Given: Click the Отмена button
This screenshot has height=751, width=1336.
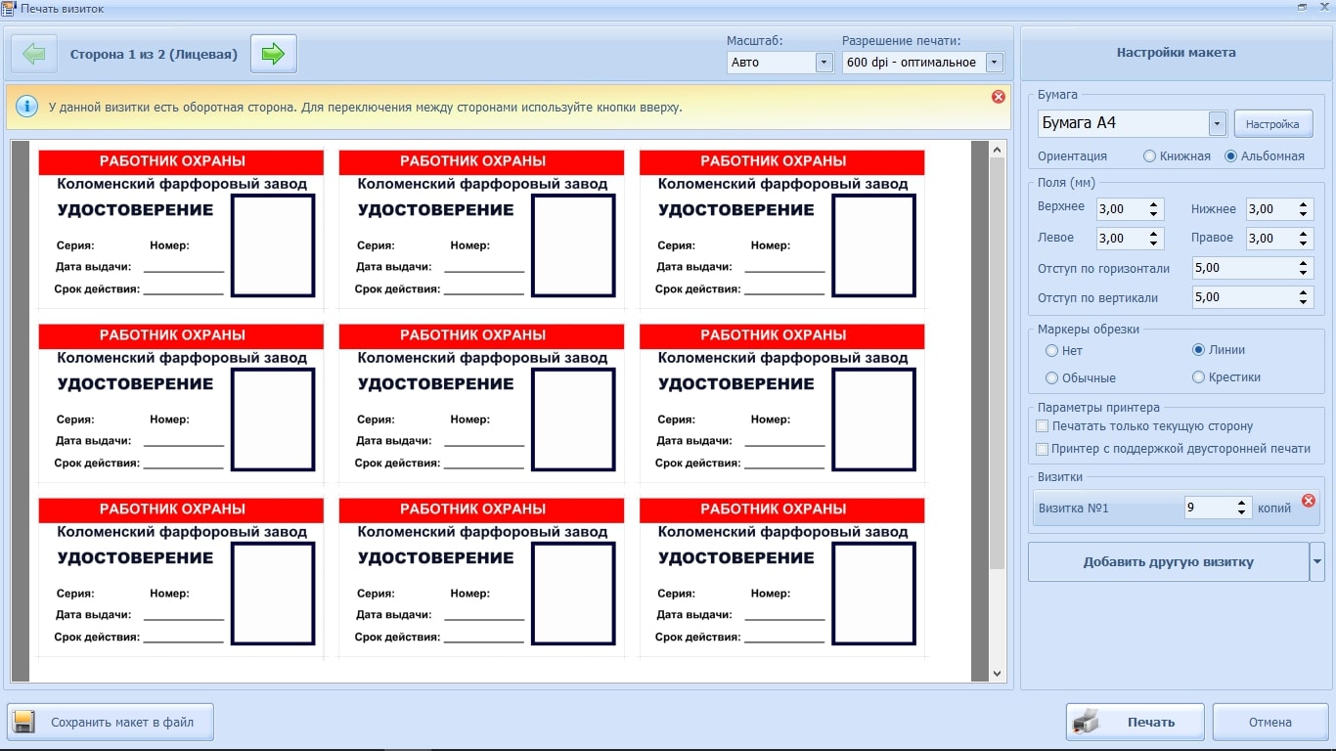Looking at the screenshot, I should tap(1269, 723).
